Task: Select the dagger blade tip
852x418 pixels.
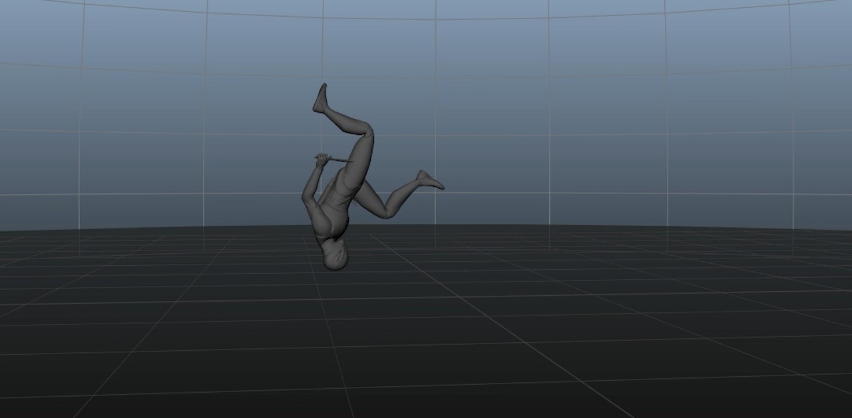Action: (350, 161)
